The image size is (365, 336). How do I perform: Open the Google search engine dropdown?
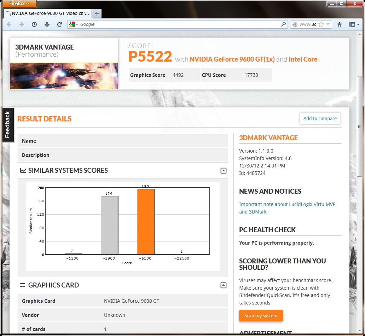point(73,24)
